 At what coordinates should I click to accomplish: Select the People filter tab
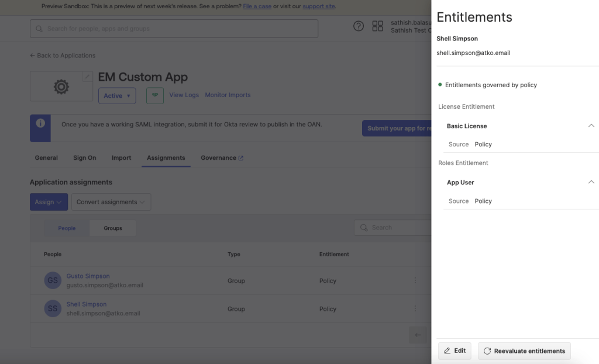(67, 228)
